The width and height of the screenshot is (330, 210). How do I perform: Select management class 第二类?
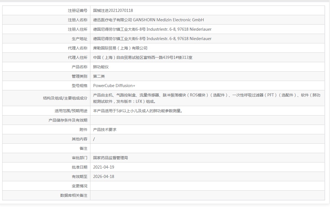tap(99, 76)
